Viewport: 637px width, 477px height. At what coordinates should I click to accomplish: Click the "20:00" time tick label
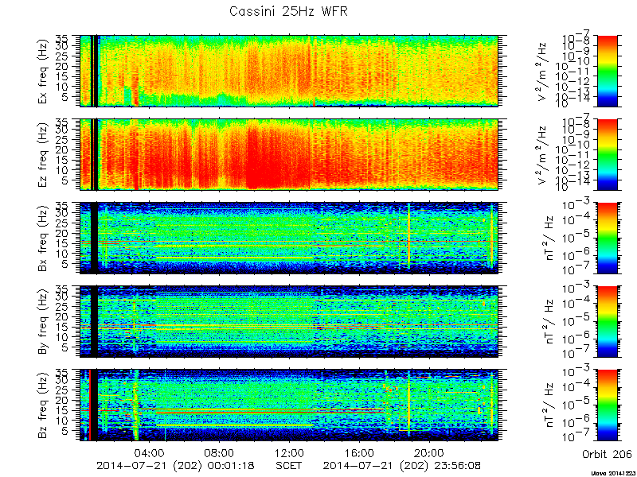[428, 452]
